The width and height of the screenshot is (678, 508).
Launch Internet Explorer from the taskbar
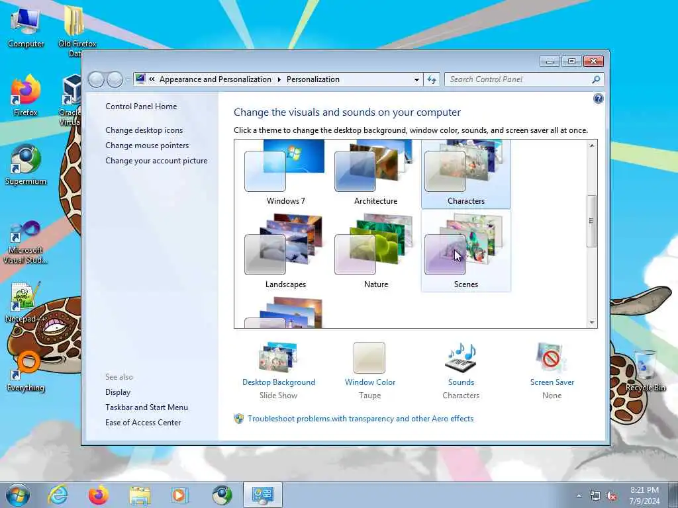[58, 495]
